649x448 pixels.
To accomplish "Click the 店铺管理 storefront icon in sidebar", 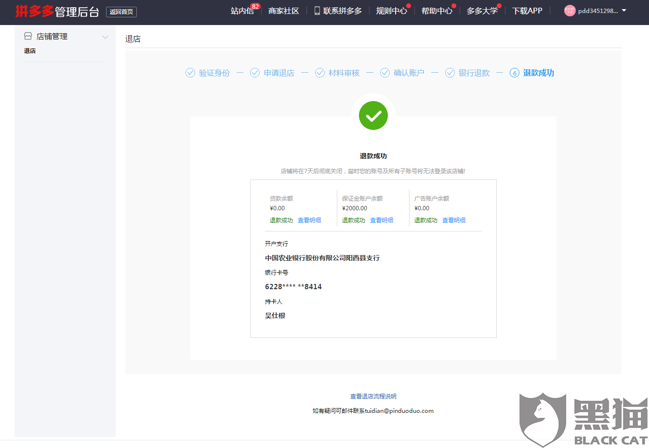I will [27, 36].
